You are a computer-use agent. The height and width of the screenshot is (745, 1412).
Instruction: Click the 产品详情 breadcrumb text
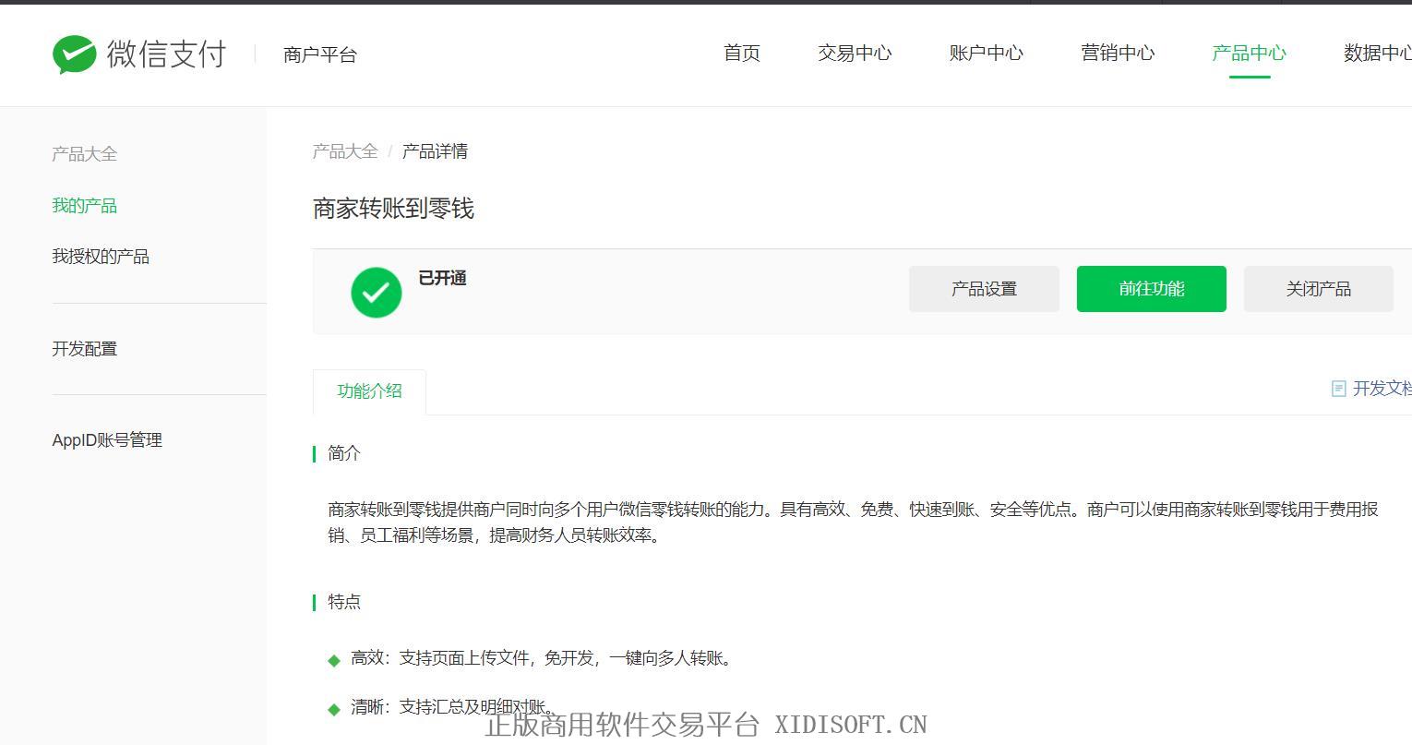(435, 151)
